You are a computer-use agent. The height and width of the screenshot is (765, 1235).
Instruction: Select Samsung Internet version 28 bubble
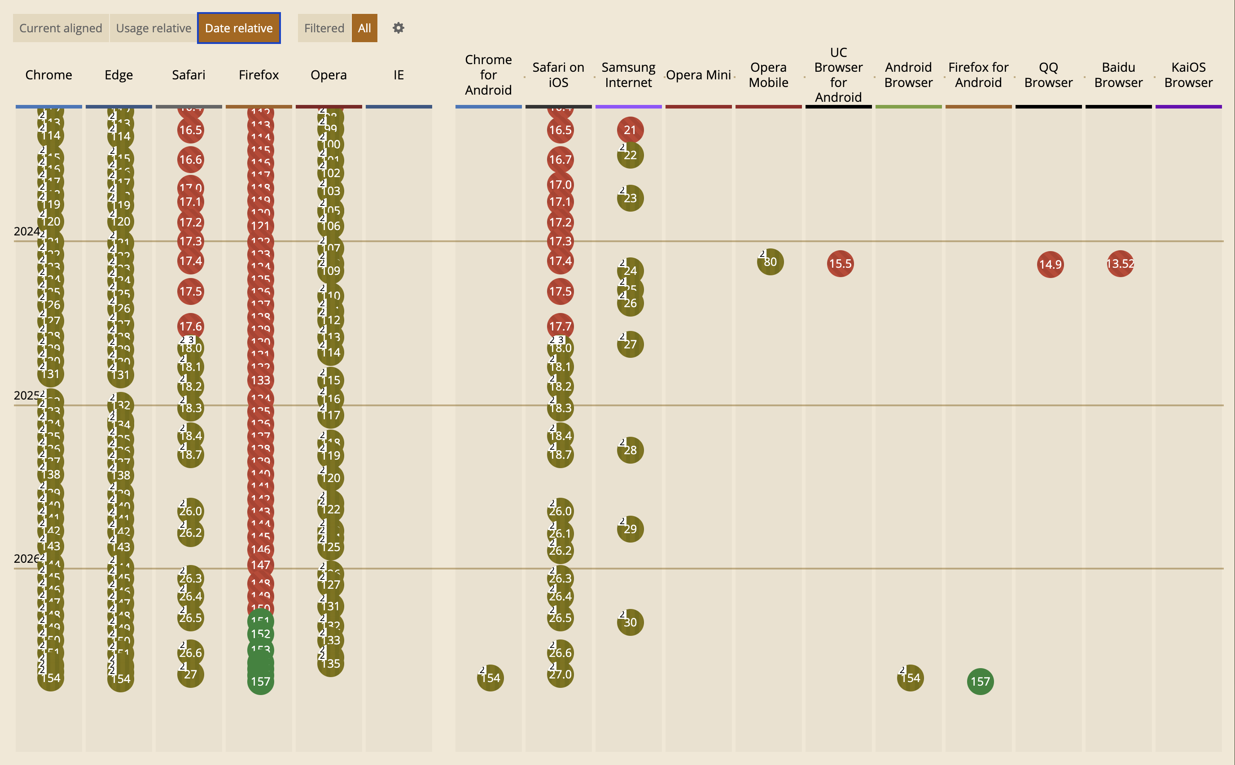631,450
